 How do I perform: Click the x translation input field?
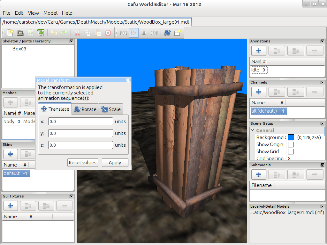(x=80, y=122)
